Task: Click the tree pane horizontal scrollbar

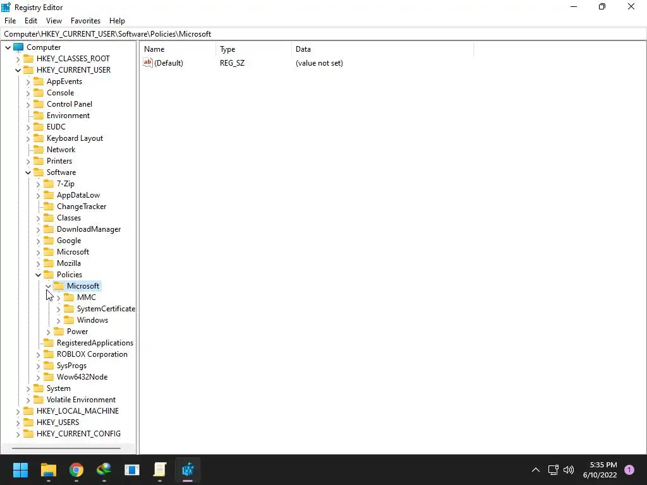Action: (x=66, y=448)
